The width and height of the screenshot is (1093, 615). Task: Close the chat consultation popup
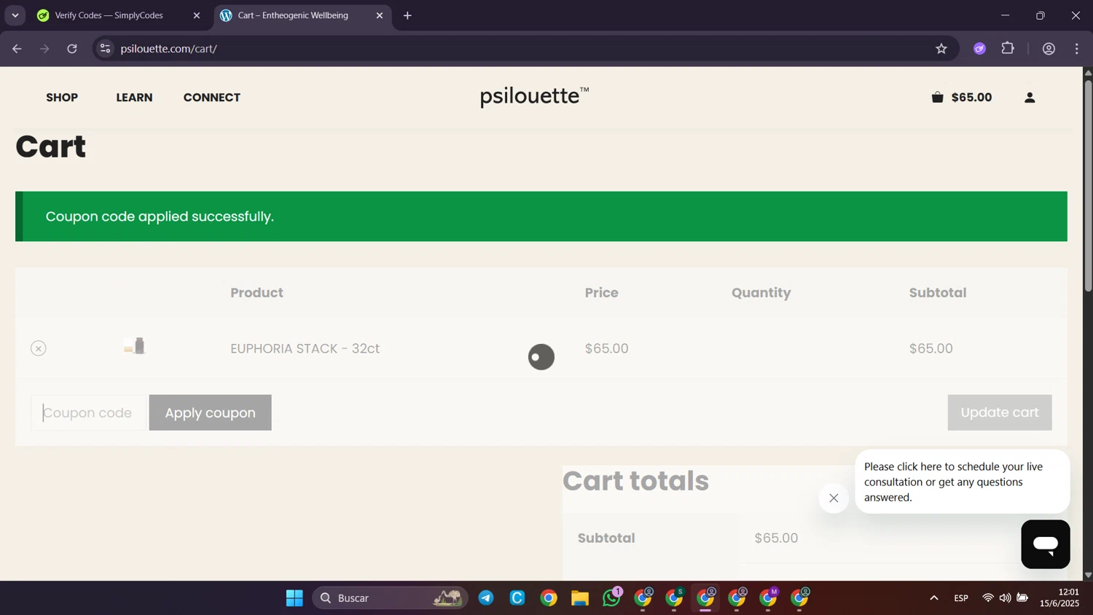pos(834,498)
